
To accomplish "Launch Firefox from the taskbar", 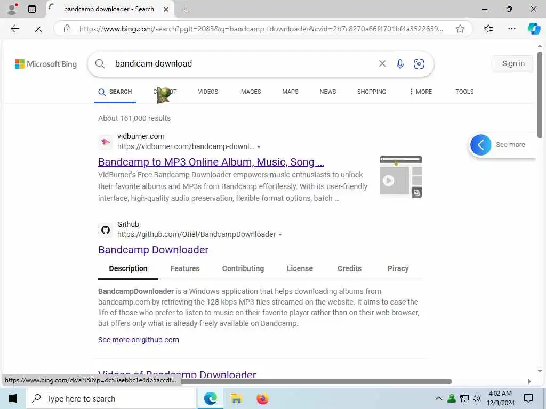I will [x=262, y=398].
